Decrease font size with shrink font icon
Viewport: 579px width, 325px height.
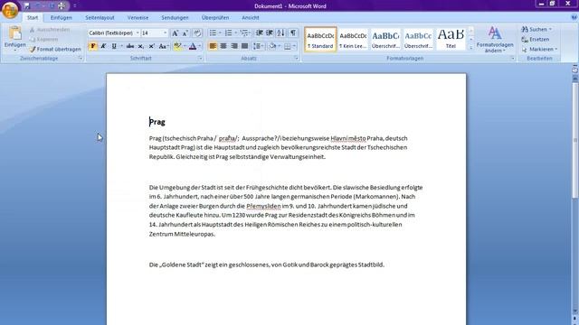click(185, 33)
